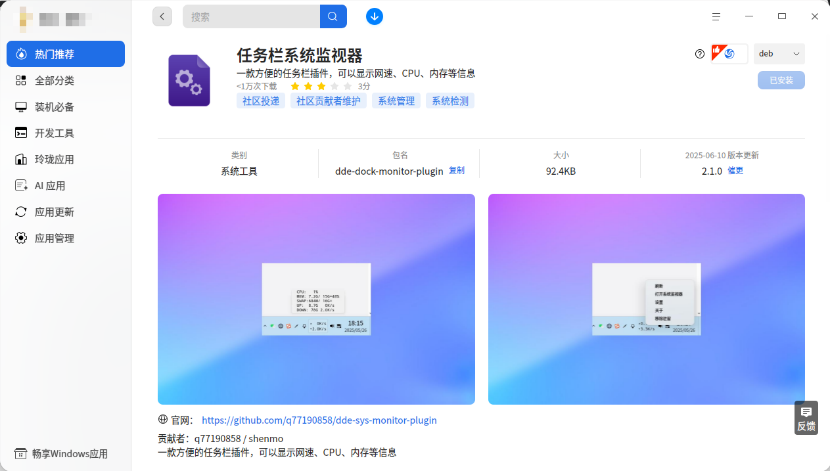
Task: Click the title 任务栏系统监视器
Action: click(300, 55)
